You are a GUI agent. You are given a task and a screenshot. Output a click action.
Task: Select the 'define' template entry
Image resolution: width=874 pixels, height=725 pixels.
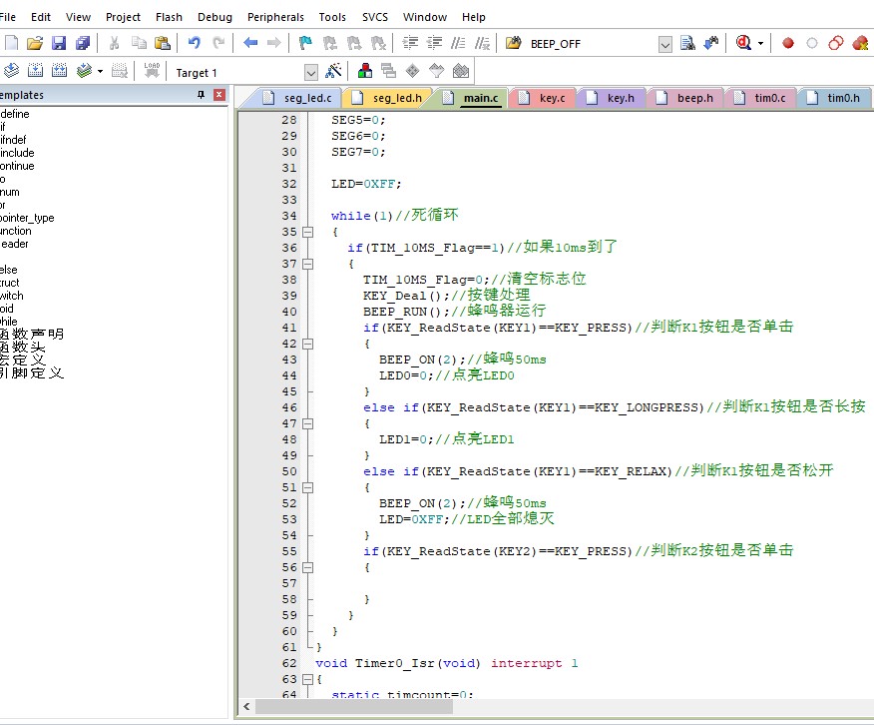coord(15,114)
